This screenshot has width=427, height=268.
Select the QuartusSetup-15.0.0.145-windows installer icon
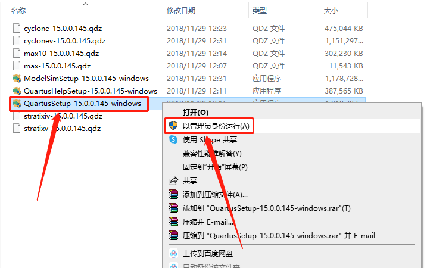[17, 104]
